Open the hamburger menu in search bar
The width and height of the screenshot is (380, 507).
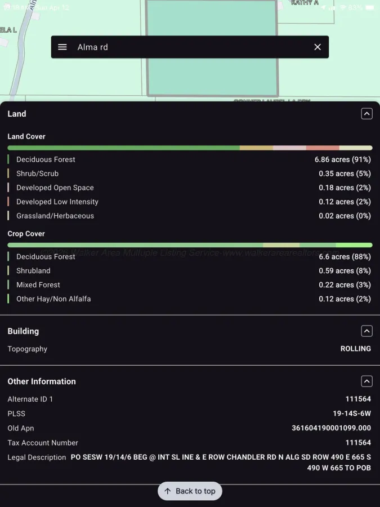(62, 47)
